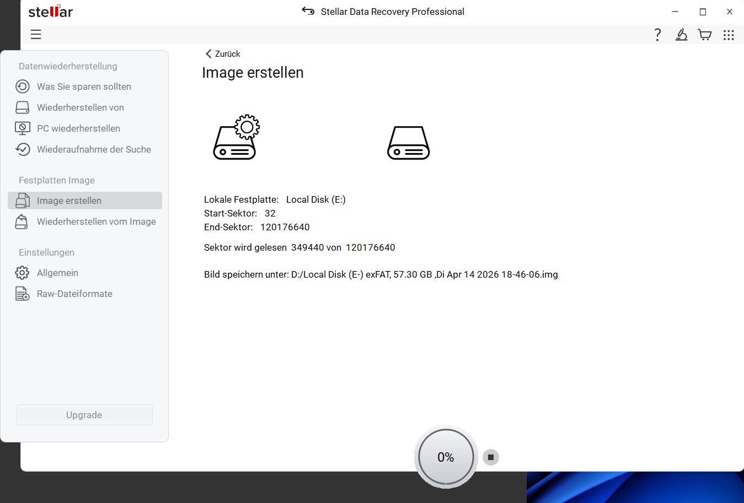Close the Stellar Data Recovery window

coord(730,12)
